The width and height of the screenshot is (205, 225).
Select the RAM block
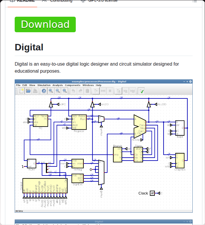[180, 128]
